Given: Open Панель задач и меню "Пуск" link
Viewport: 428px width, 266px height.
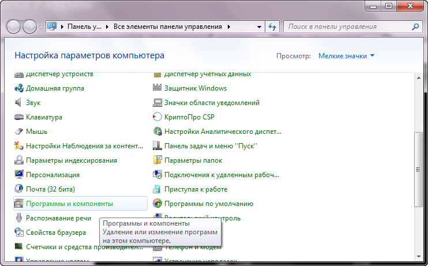Looking at the screenshot, I should [211, 146].
